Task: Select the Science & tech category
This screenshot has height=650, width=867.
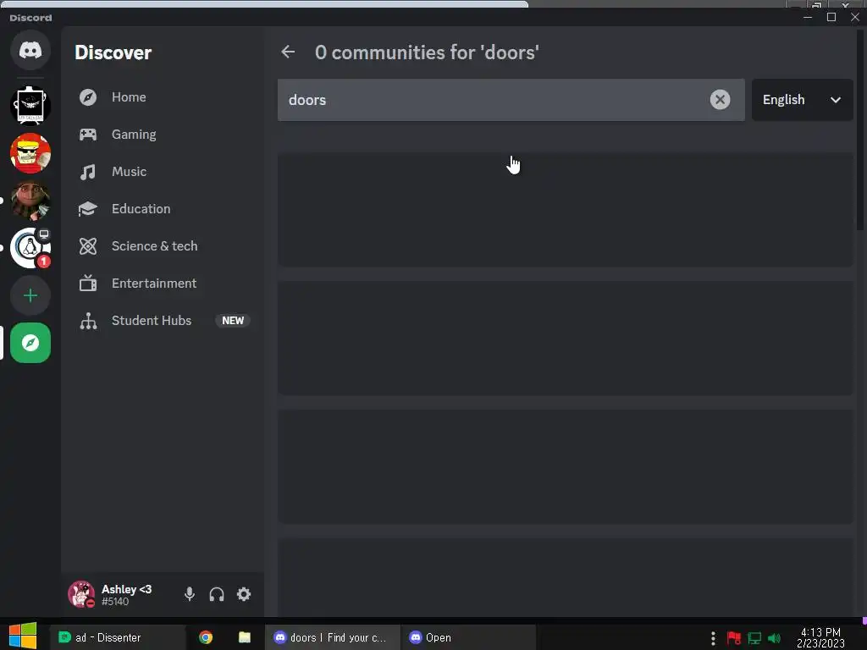Action: click(163, 246)
